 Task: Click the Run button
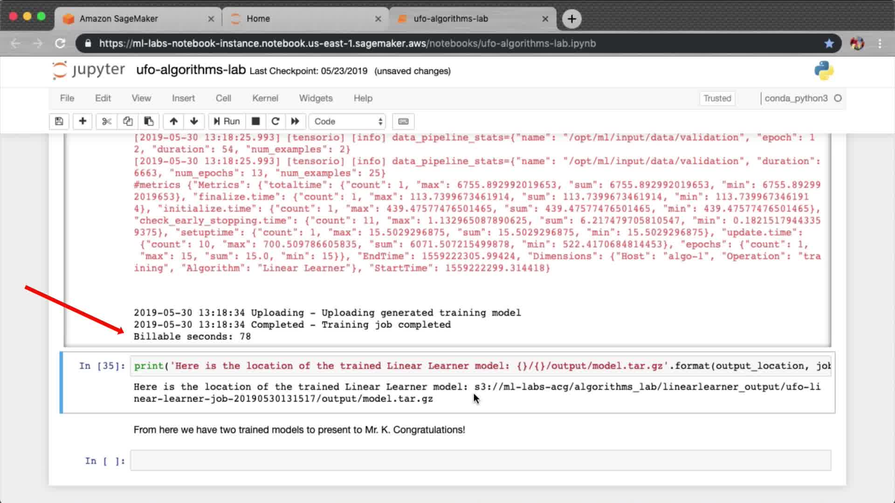click(227, 122)
